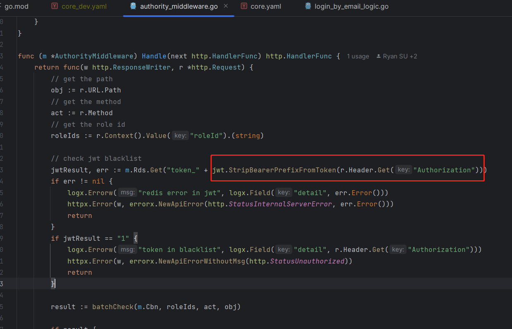Click the 'Ryan SU +2' author hint
The height and width of the screenshot is (329, 512).
point(400,56)
